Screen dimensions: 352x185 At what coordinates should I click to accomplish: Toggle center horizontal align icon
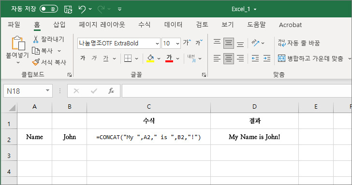229,58
